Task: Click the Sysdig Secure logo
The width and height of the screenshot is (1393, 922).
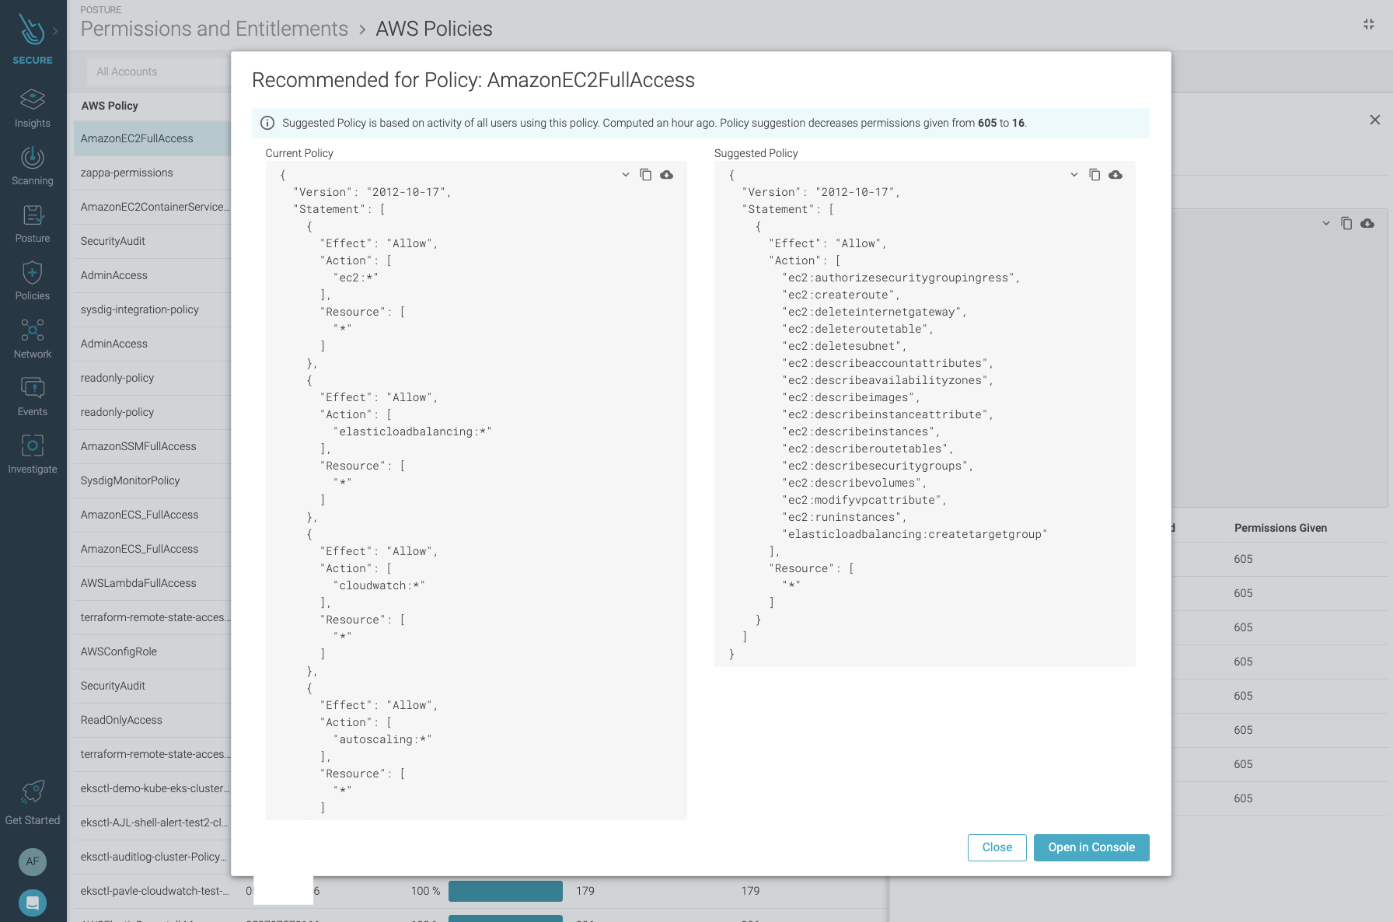Action: coord(31,39)
